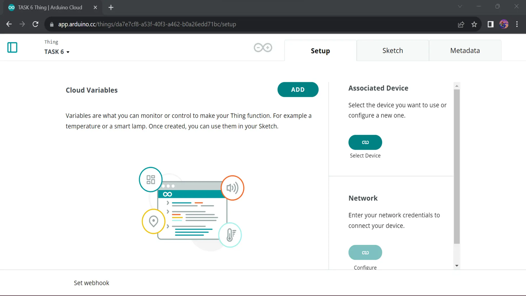Switch to the Sketch tab

[x=392, y=51]
